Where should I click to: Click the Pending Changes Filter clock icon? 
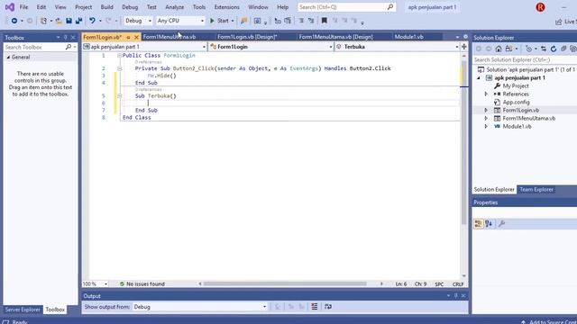(x=529, y=49)
